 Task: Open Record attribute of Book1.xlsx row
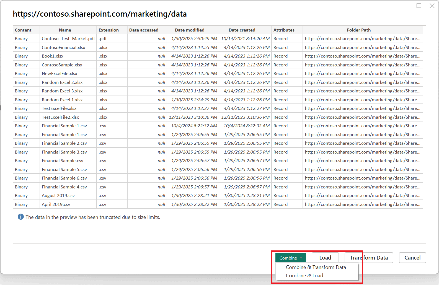[x=280, y=56]
